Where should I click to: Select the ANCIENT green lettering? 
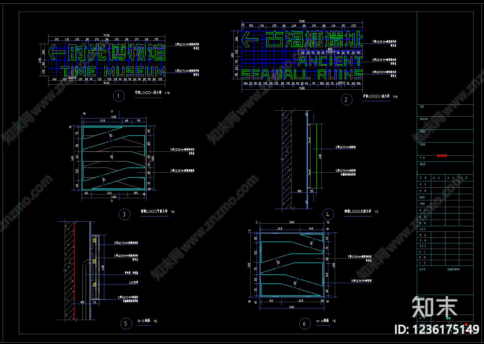coord(330,61)
